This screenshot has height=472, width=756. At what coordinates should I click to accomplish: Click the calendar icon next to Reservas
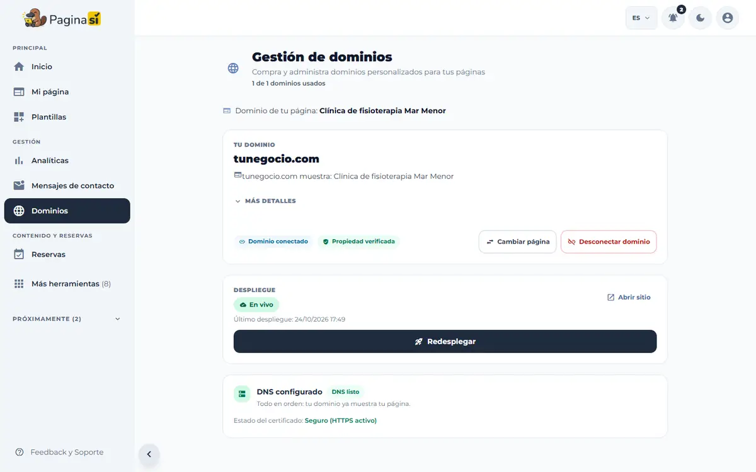pyautogui.click(x=19, y=254)
